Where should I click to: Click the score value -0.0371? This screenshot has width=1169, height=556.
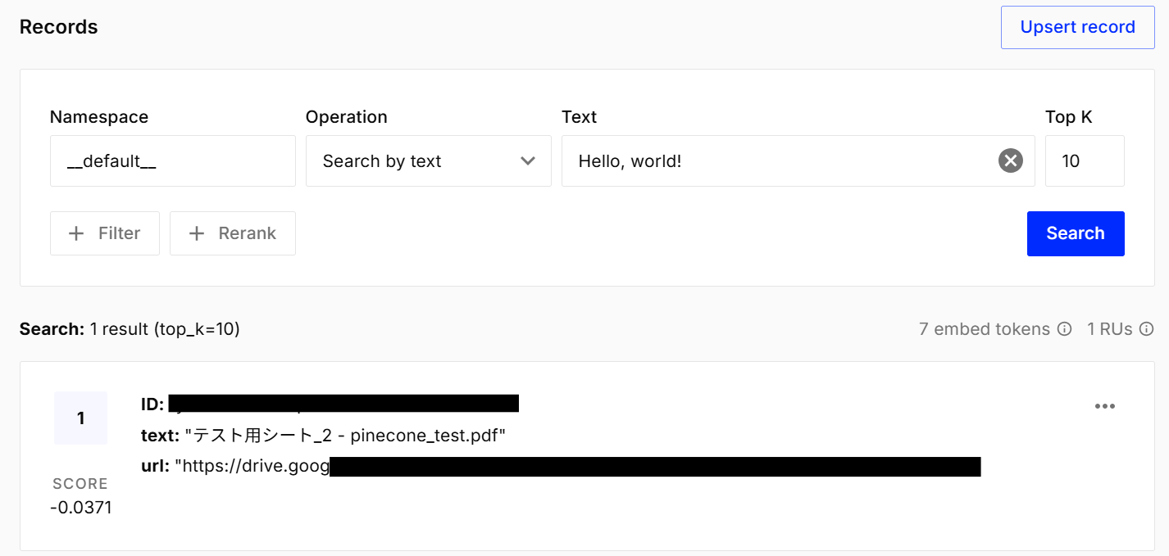(x=80, y=508)
